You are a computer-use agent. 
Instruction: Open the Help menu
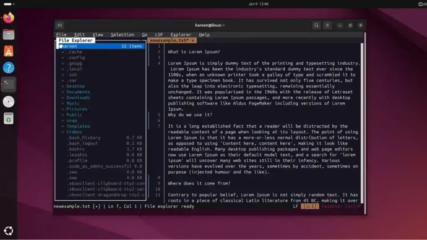click(204, 35)
